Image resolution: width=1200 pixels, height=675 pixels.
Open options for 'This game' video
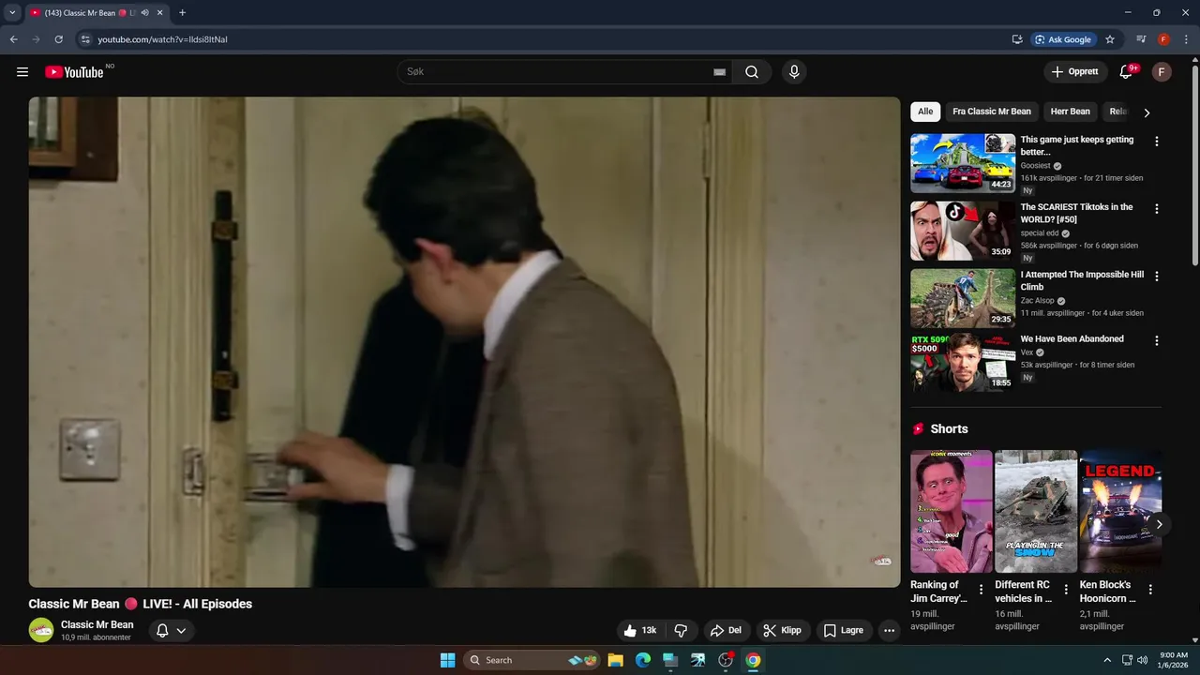click(x=1156, y=142)
